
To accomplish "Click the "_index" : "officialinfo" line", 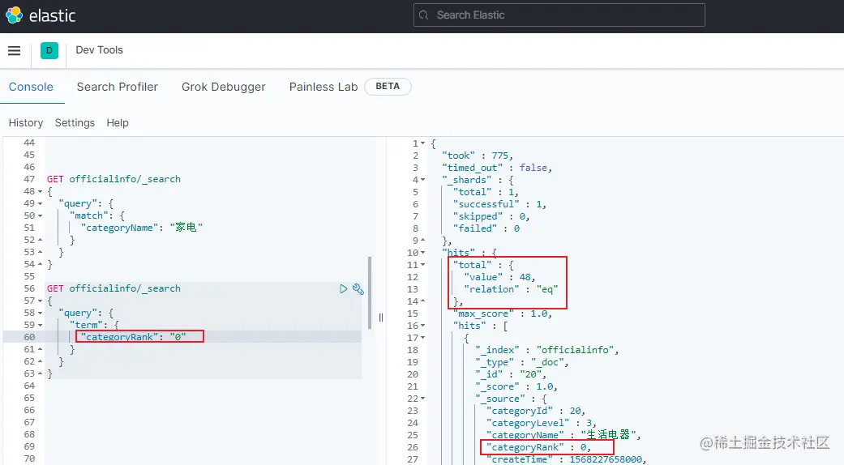I will [x=547, y=350].
